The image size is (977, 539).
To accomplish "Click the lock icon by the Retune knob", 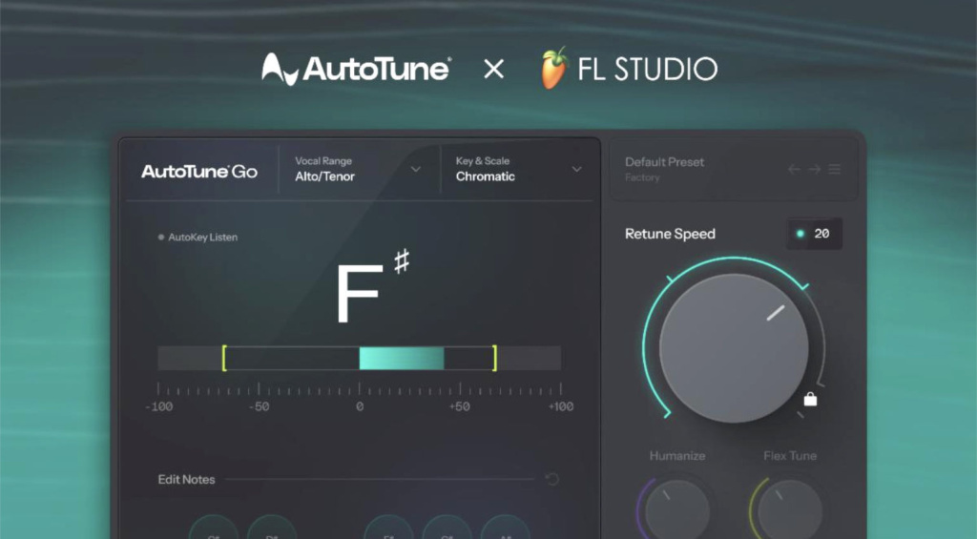I will click(x=810, y=399).
